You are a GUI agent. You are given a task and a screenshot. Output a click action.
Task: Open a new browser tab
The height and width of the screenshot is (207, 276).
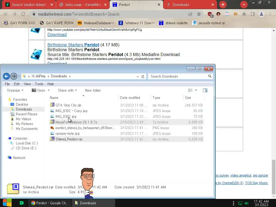223,5
